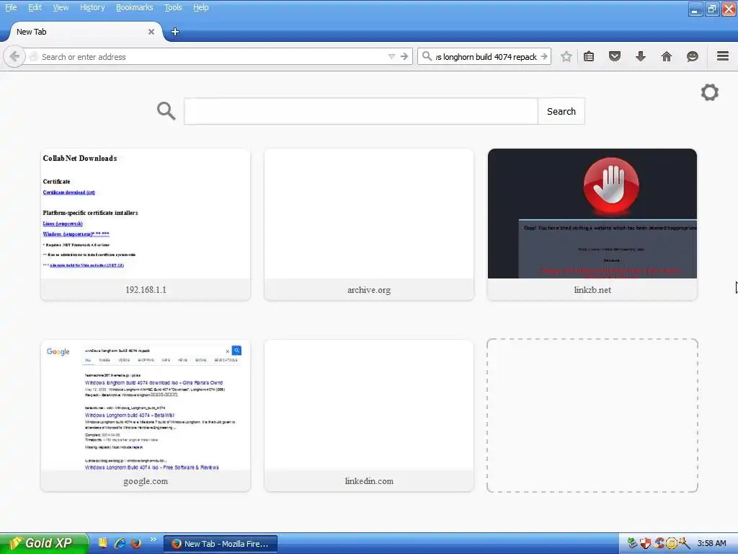
Task: Open the Tools menu
Action: 173,7
